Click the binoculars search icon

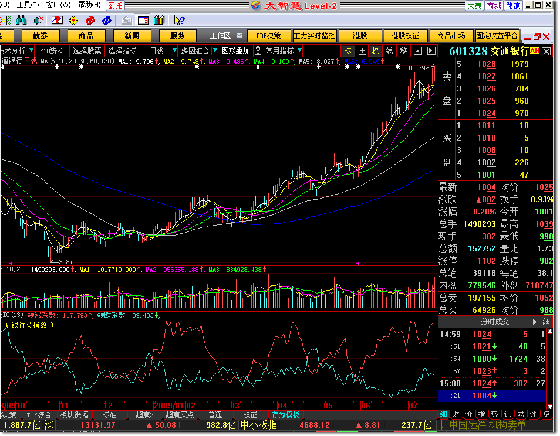pos(21,21)
